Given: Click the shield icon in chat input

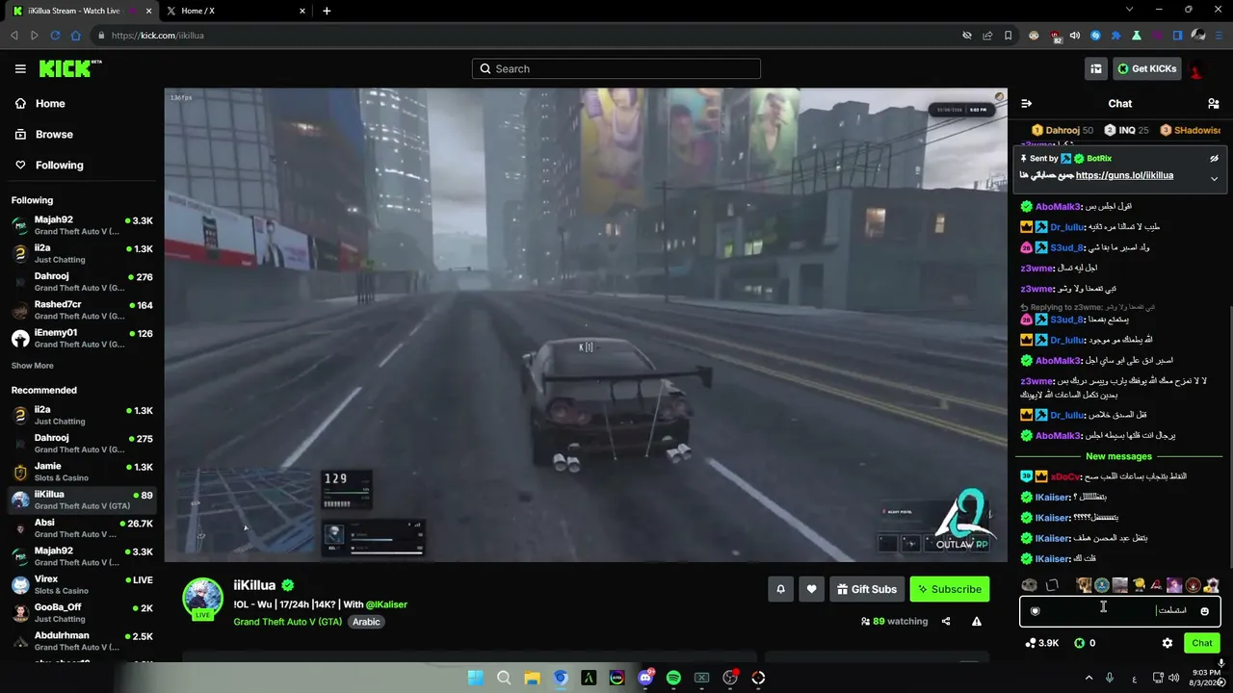Looking at the screenshot, I should coord(1036,611).
